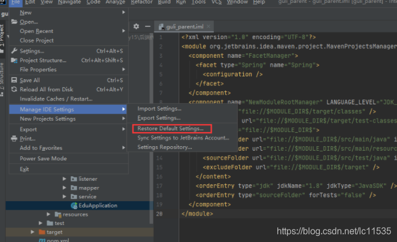Image resolution: width=397 pixels, height=242 pixels.
Task: Open the Run menu
Action: 181,2
